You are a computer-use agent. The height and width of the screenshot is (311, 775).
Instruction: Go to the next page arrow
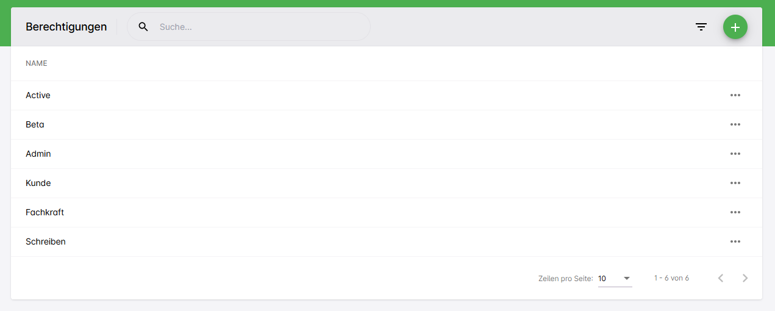(745, 278)
